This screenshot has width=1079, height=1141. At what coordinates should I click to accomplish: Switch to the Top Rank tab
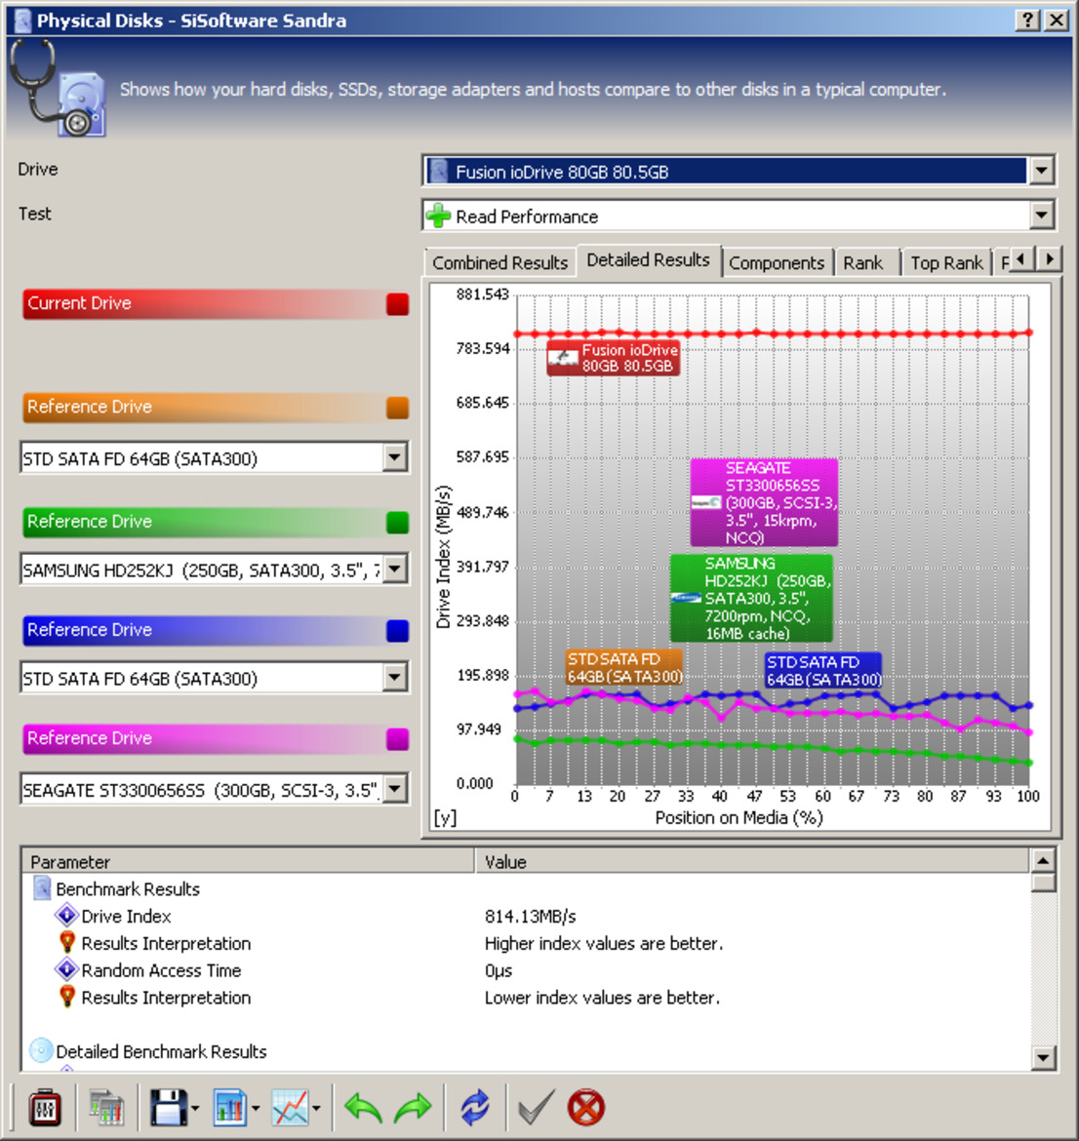click(x=945, y=263)
